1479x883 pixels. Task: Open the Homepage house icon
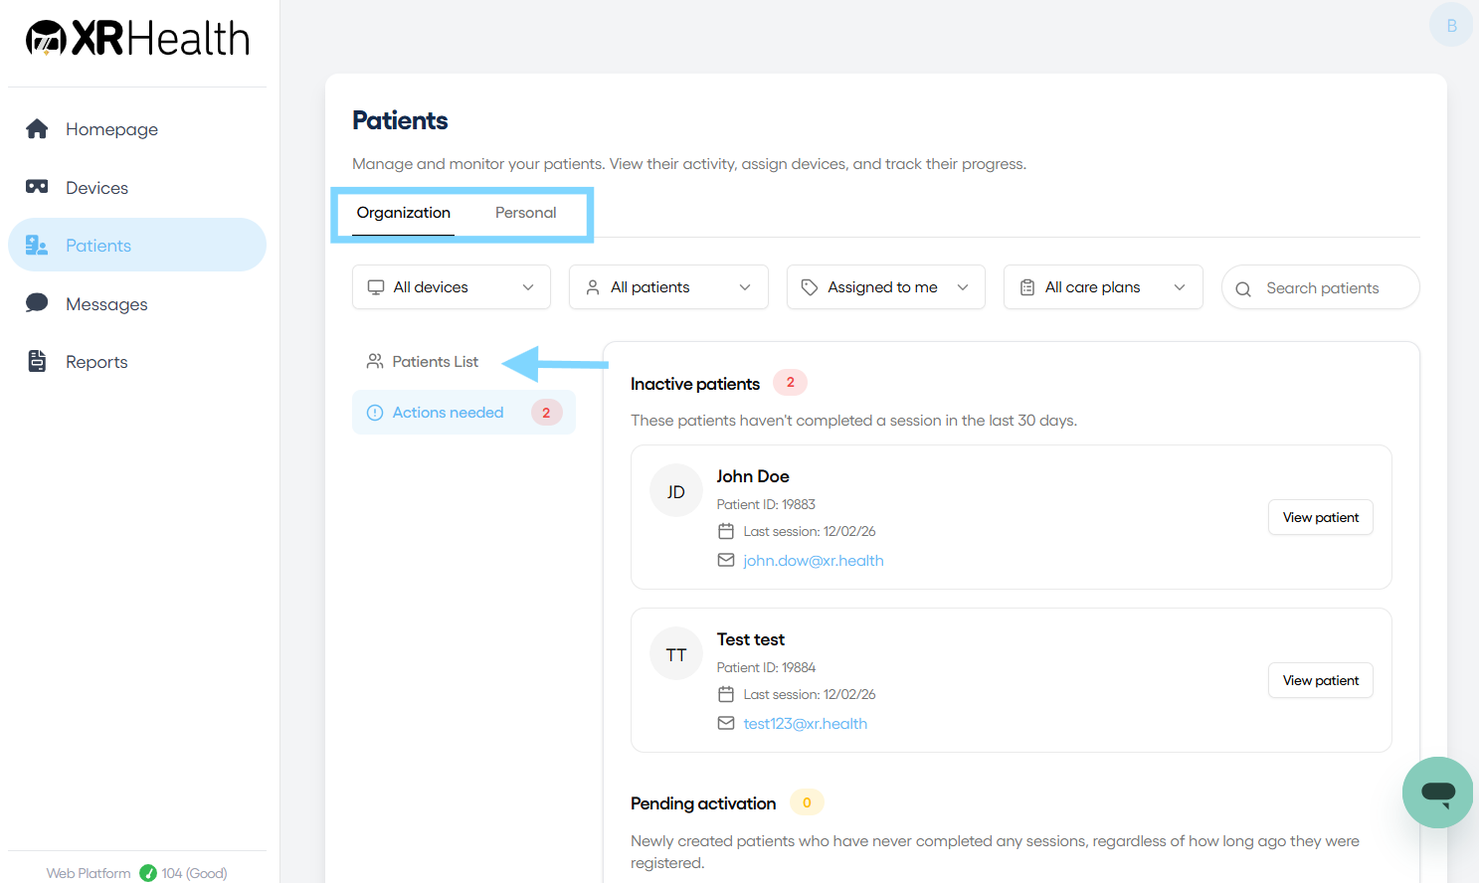(37, 128)
